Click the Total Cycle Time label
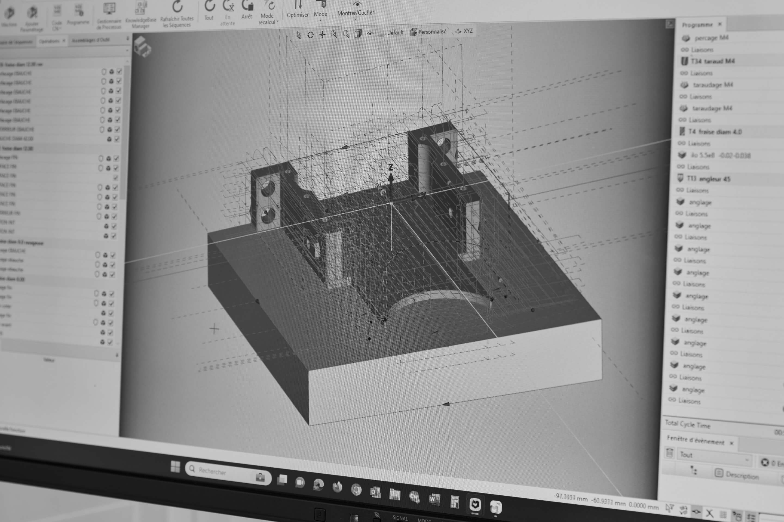The width and height of the screenshot is (784, 522). (x=688, y=424)
